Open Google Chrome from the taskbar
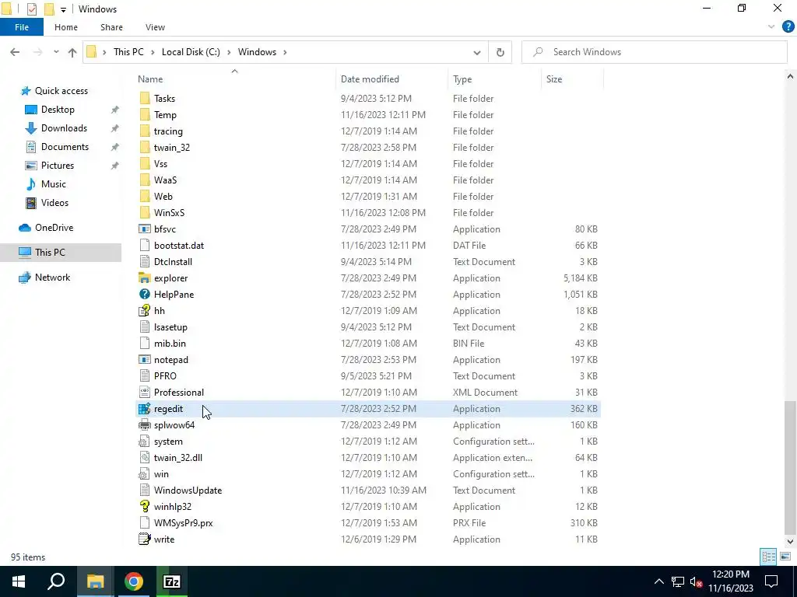Image resolution: width=797 pixels, height=597 pixels. click(134, 581)
